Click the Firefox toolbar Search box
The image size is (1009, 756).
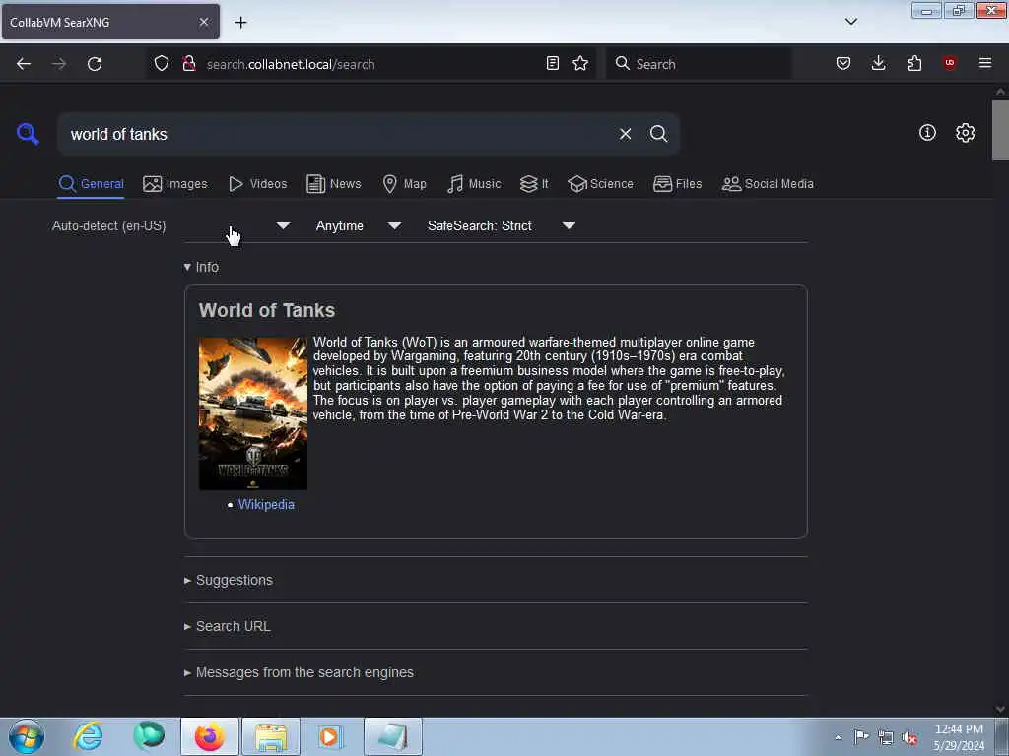(x=699, y=64)
